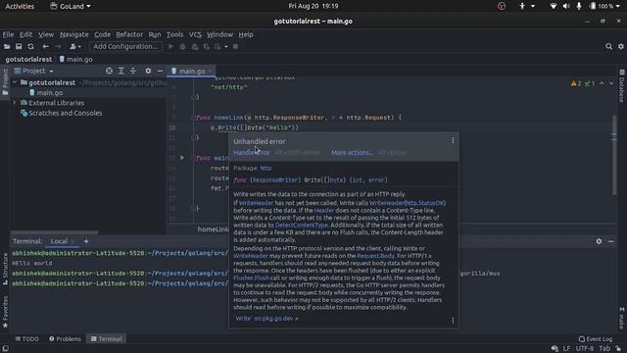Screen dimensions: 627x353
Task: Open the Event Log
Action: 596,339
